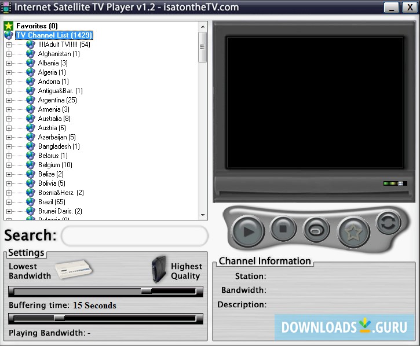Click the TV video display screen
This screenshot has height=346, width=420.
point(315,103)
